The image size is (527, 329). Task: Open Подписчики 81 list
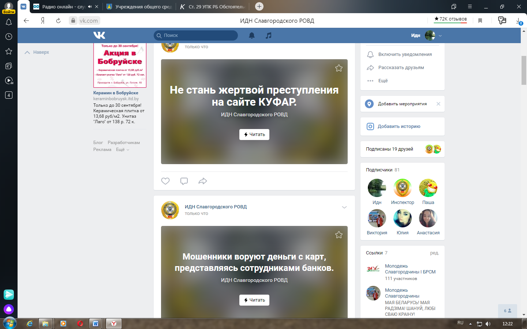[x=383, y=170]
